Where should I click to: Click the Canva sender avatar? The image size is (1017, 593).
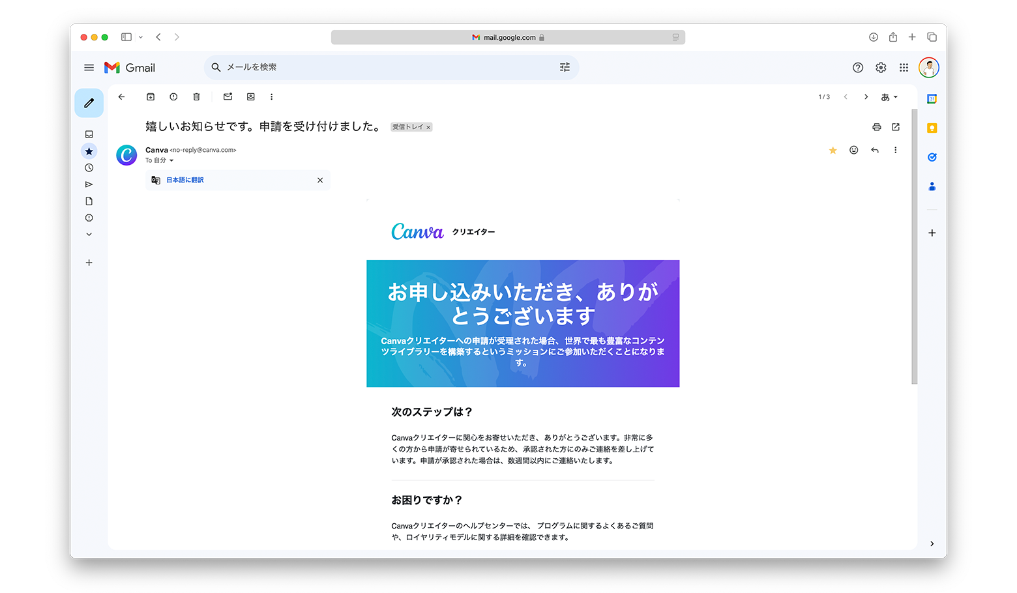point(126,155)
